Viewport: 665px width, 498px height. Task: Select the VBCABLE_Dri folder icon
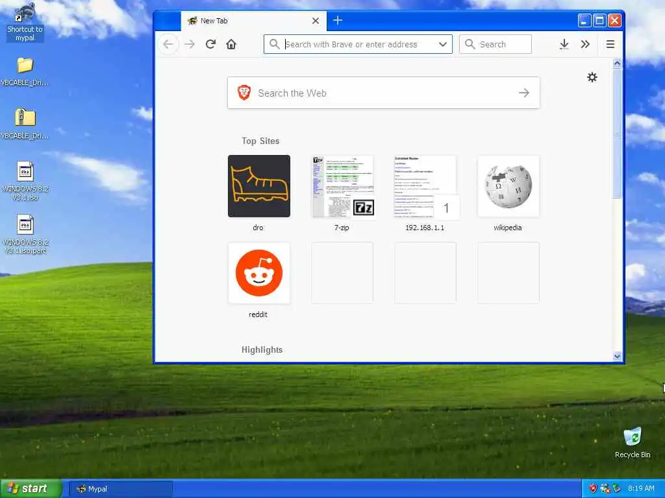point(25,72)
